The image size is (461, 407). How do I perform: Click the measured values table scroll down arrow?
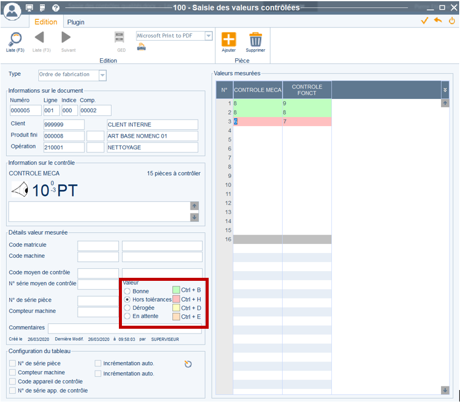[x=445, y=390]
